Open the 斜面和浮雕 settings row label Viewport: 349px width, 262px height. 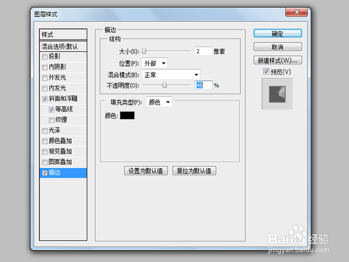point(63,99)
